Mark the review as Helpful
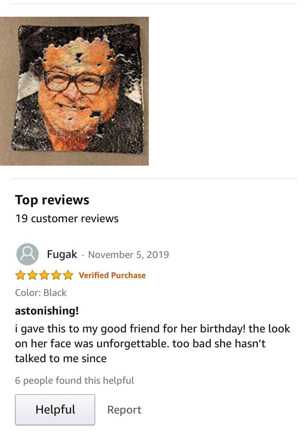Screen dimensions: 308x431 [x=55, y=409]
